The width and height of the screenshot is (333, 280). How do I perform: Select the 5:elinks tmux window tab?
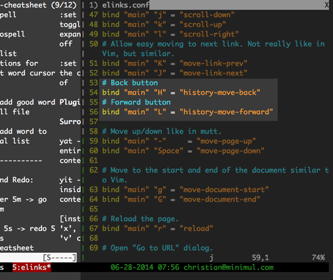pyautogui.click(x=31, y=267)
